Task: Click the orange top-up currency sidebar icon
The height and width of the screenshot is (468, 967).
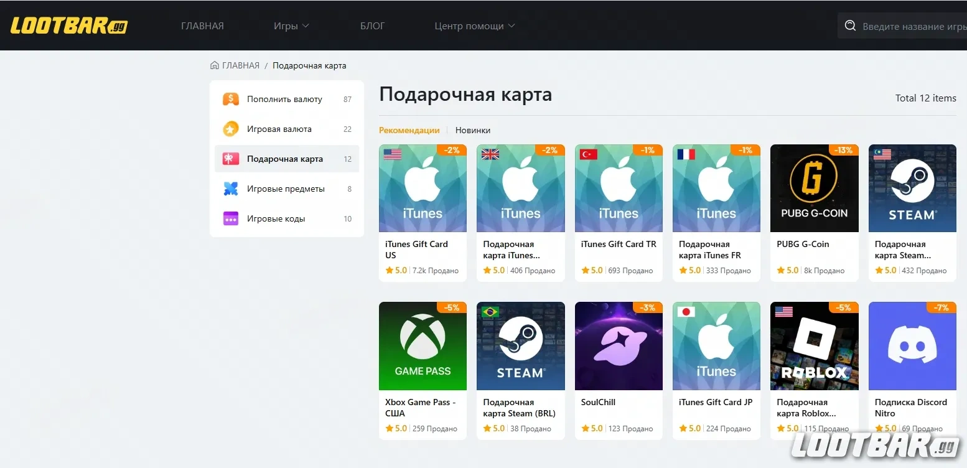Action: 231,99
